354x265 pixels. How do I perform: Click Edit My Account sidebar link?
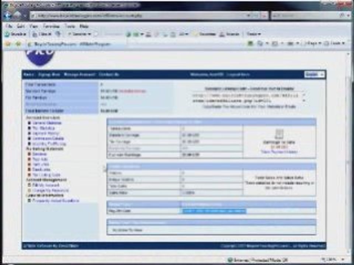tap(46, 185)
